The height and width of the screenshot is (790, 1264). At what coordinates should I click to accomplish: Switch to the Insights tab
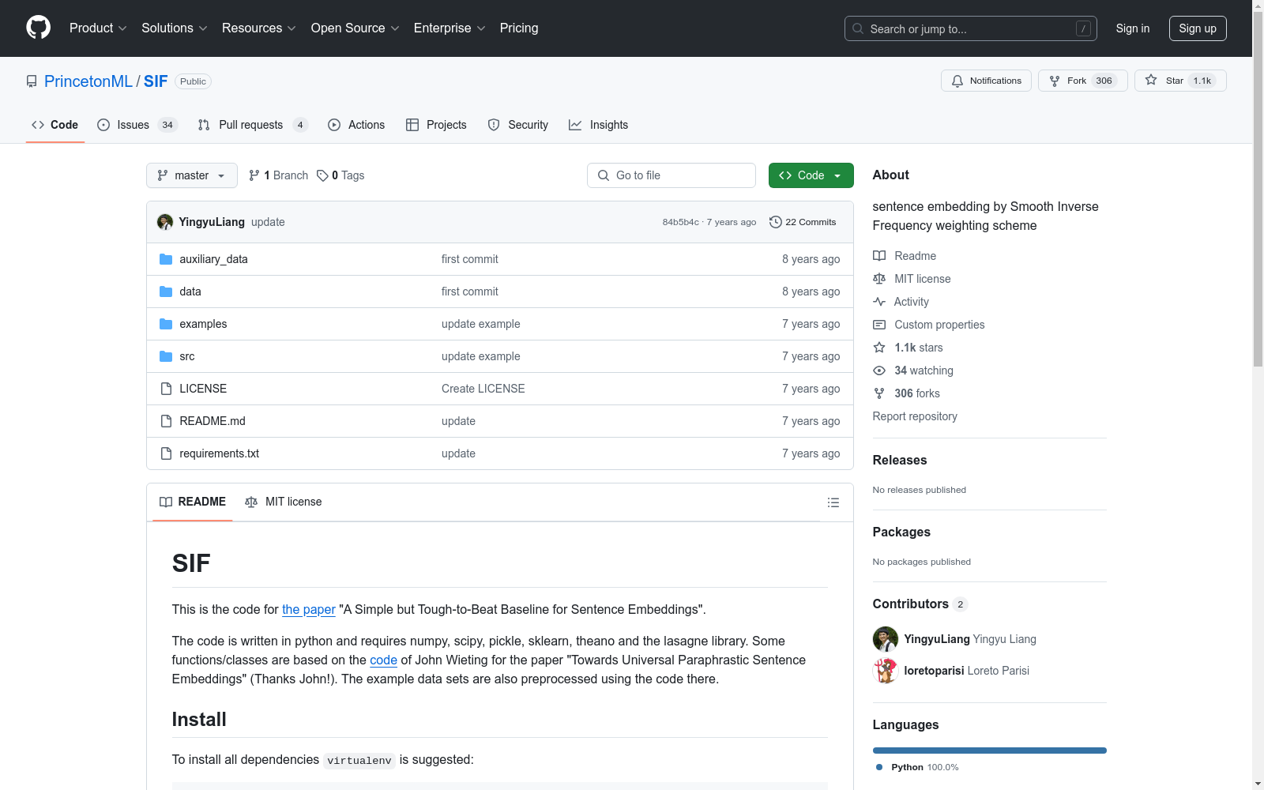[x=599, y=125]
